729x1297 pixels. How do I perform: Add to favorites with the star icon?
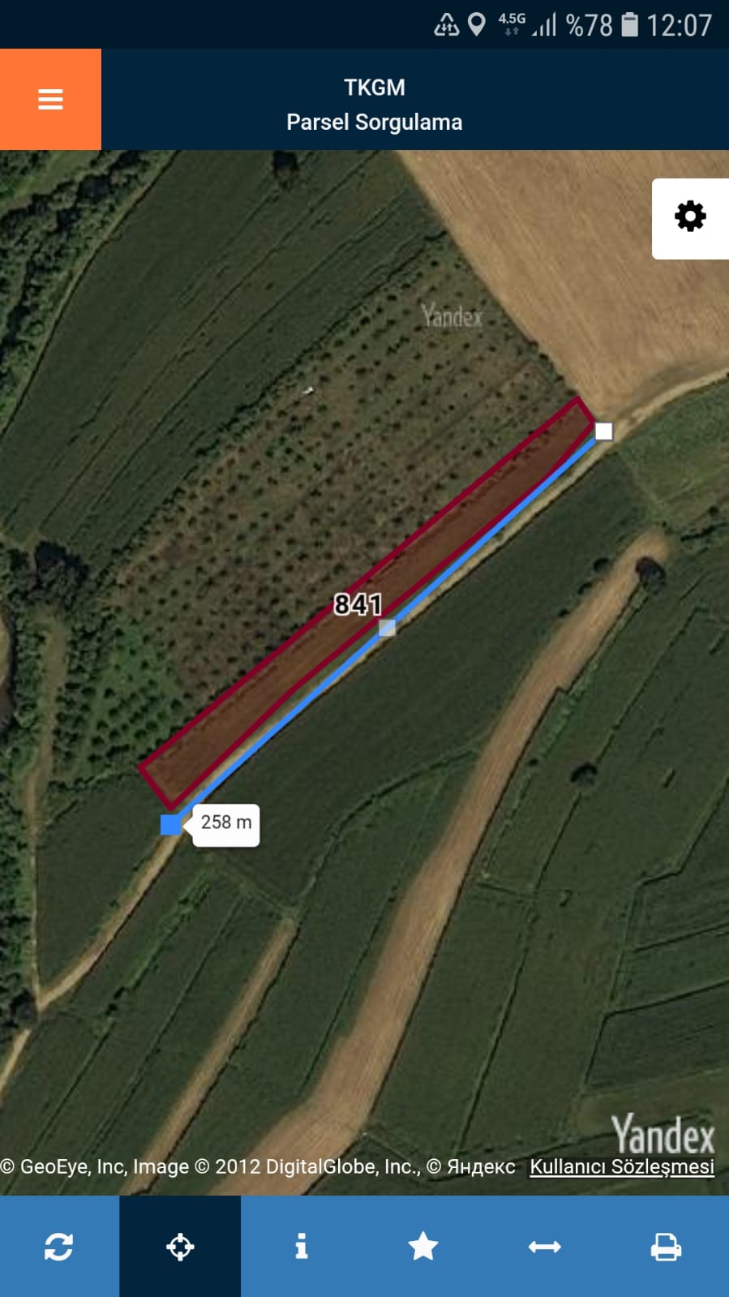coord(423,1246)
